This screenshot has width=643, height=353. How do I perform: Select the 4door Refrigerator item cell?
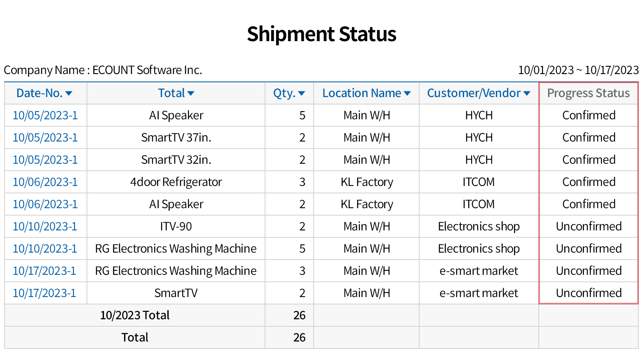[176, 182]
